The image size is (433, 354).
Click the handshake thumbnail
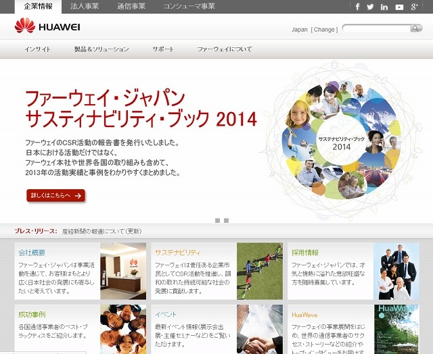point(260,329)
